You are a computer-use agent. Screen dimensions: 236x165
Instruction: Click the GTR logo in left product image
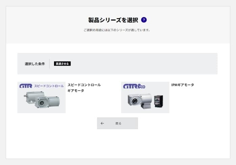click(26, 86)
